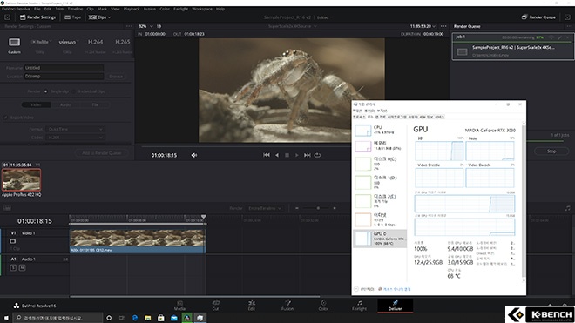Stop playback in the viewer

tap(287, 155)
